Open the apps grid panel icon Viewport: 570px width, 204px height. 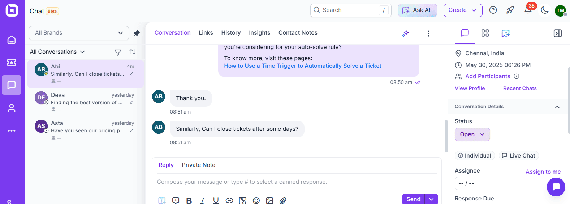(x=485, y=33)
